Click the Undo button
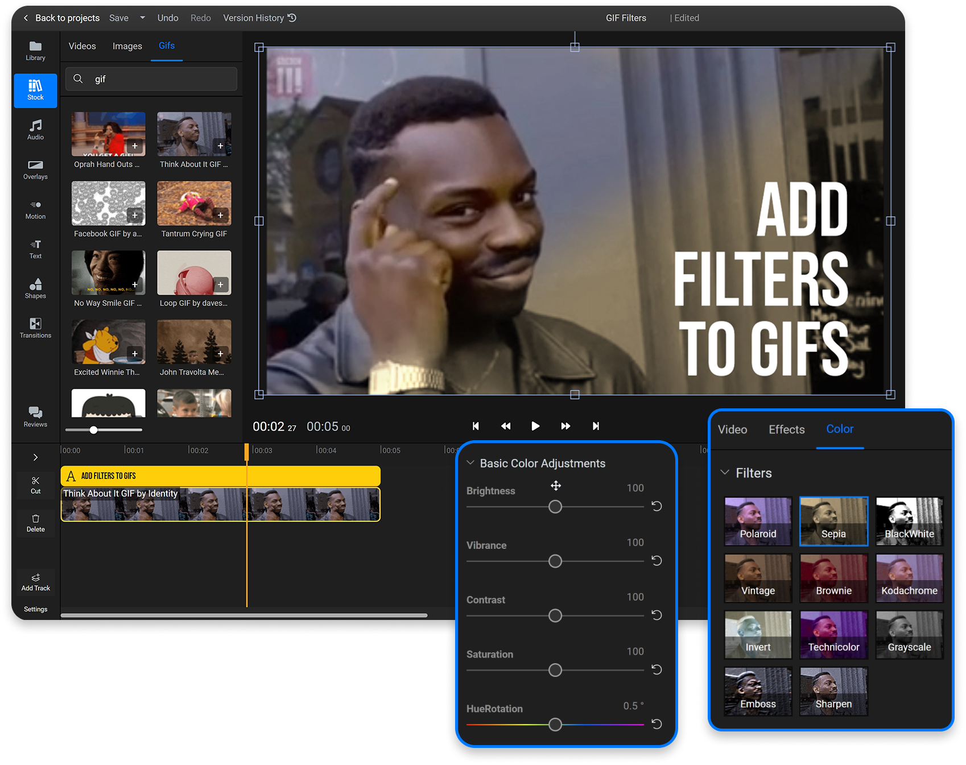 click(167, 18)
